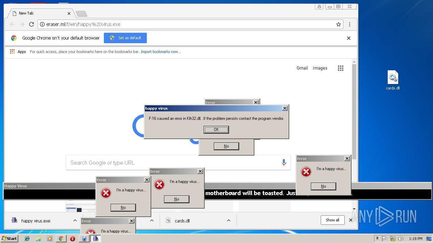Close the downloads bar
Screen dimensions: 433x243
click(x=351, y=220)
